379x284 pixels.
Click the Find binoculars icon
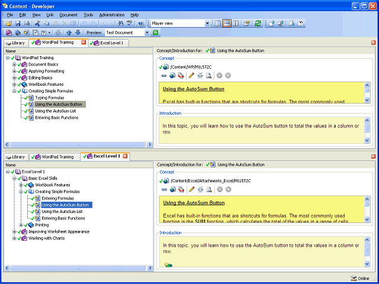pyautogui.click(x=120, y=24)
